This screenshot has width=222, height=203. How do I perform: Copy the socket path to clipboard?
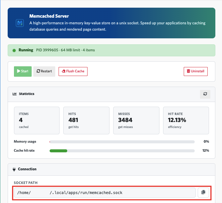click(203, 193)
